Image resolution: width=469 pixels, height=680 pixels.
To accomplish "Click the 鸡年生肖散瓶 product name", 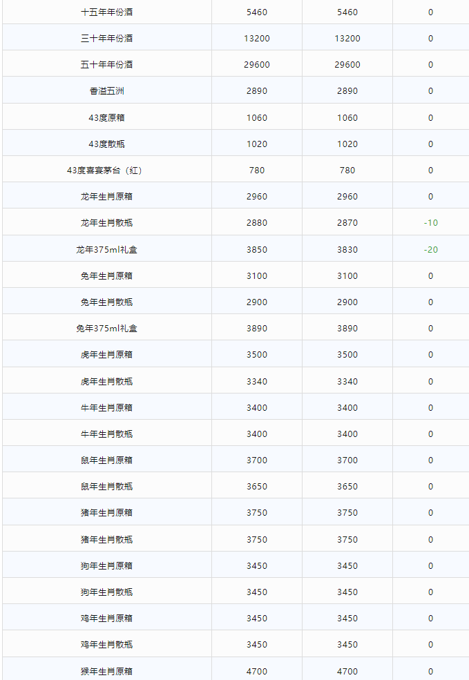I will point(107,644).
